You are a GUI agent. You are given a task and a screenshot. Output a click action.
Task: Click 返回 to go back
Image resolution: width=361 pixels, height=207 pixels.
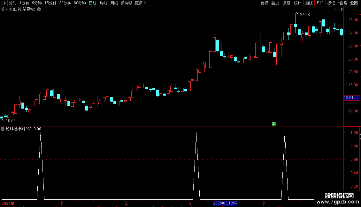354,3
